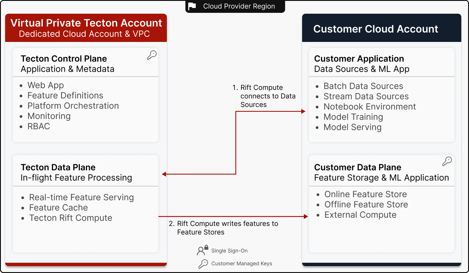Click the Notebook Environment item
Screen dimensions: 469x273
pyautogui.click(x=370, y=107)
